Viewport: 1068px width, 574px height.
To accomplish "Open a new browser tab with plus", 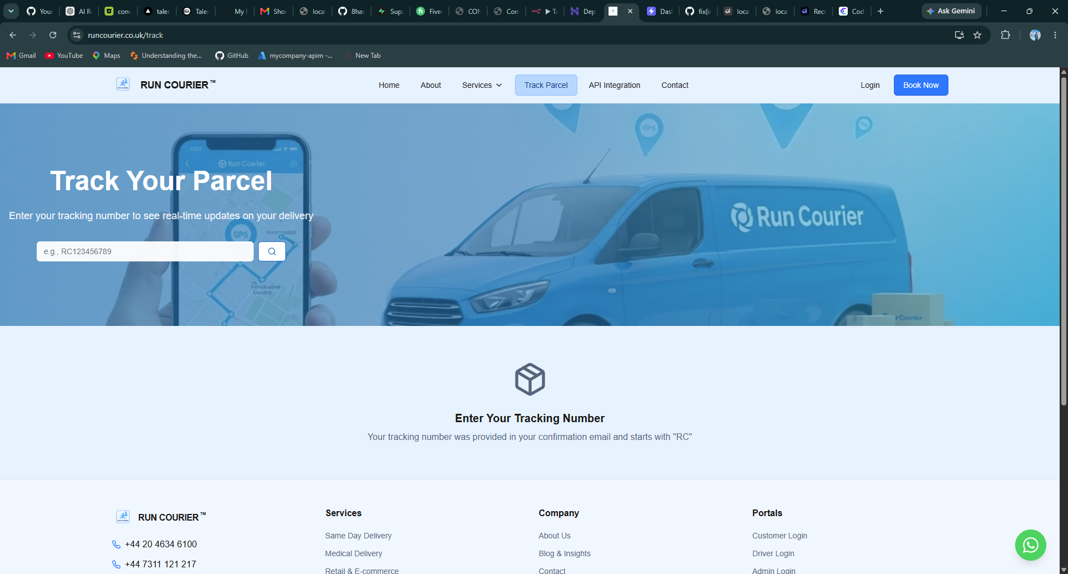I will [x=881, y=11].
